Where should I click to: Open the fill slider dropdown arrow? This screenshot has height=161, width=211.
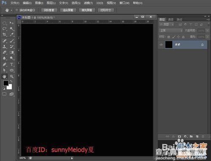(x=207, y=37)
